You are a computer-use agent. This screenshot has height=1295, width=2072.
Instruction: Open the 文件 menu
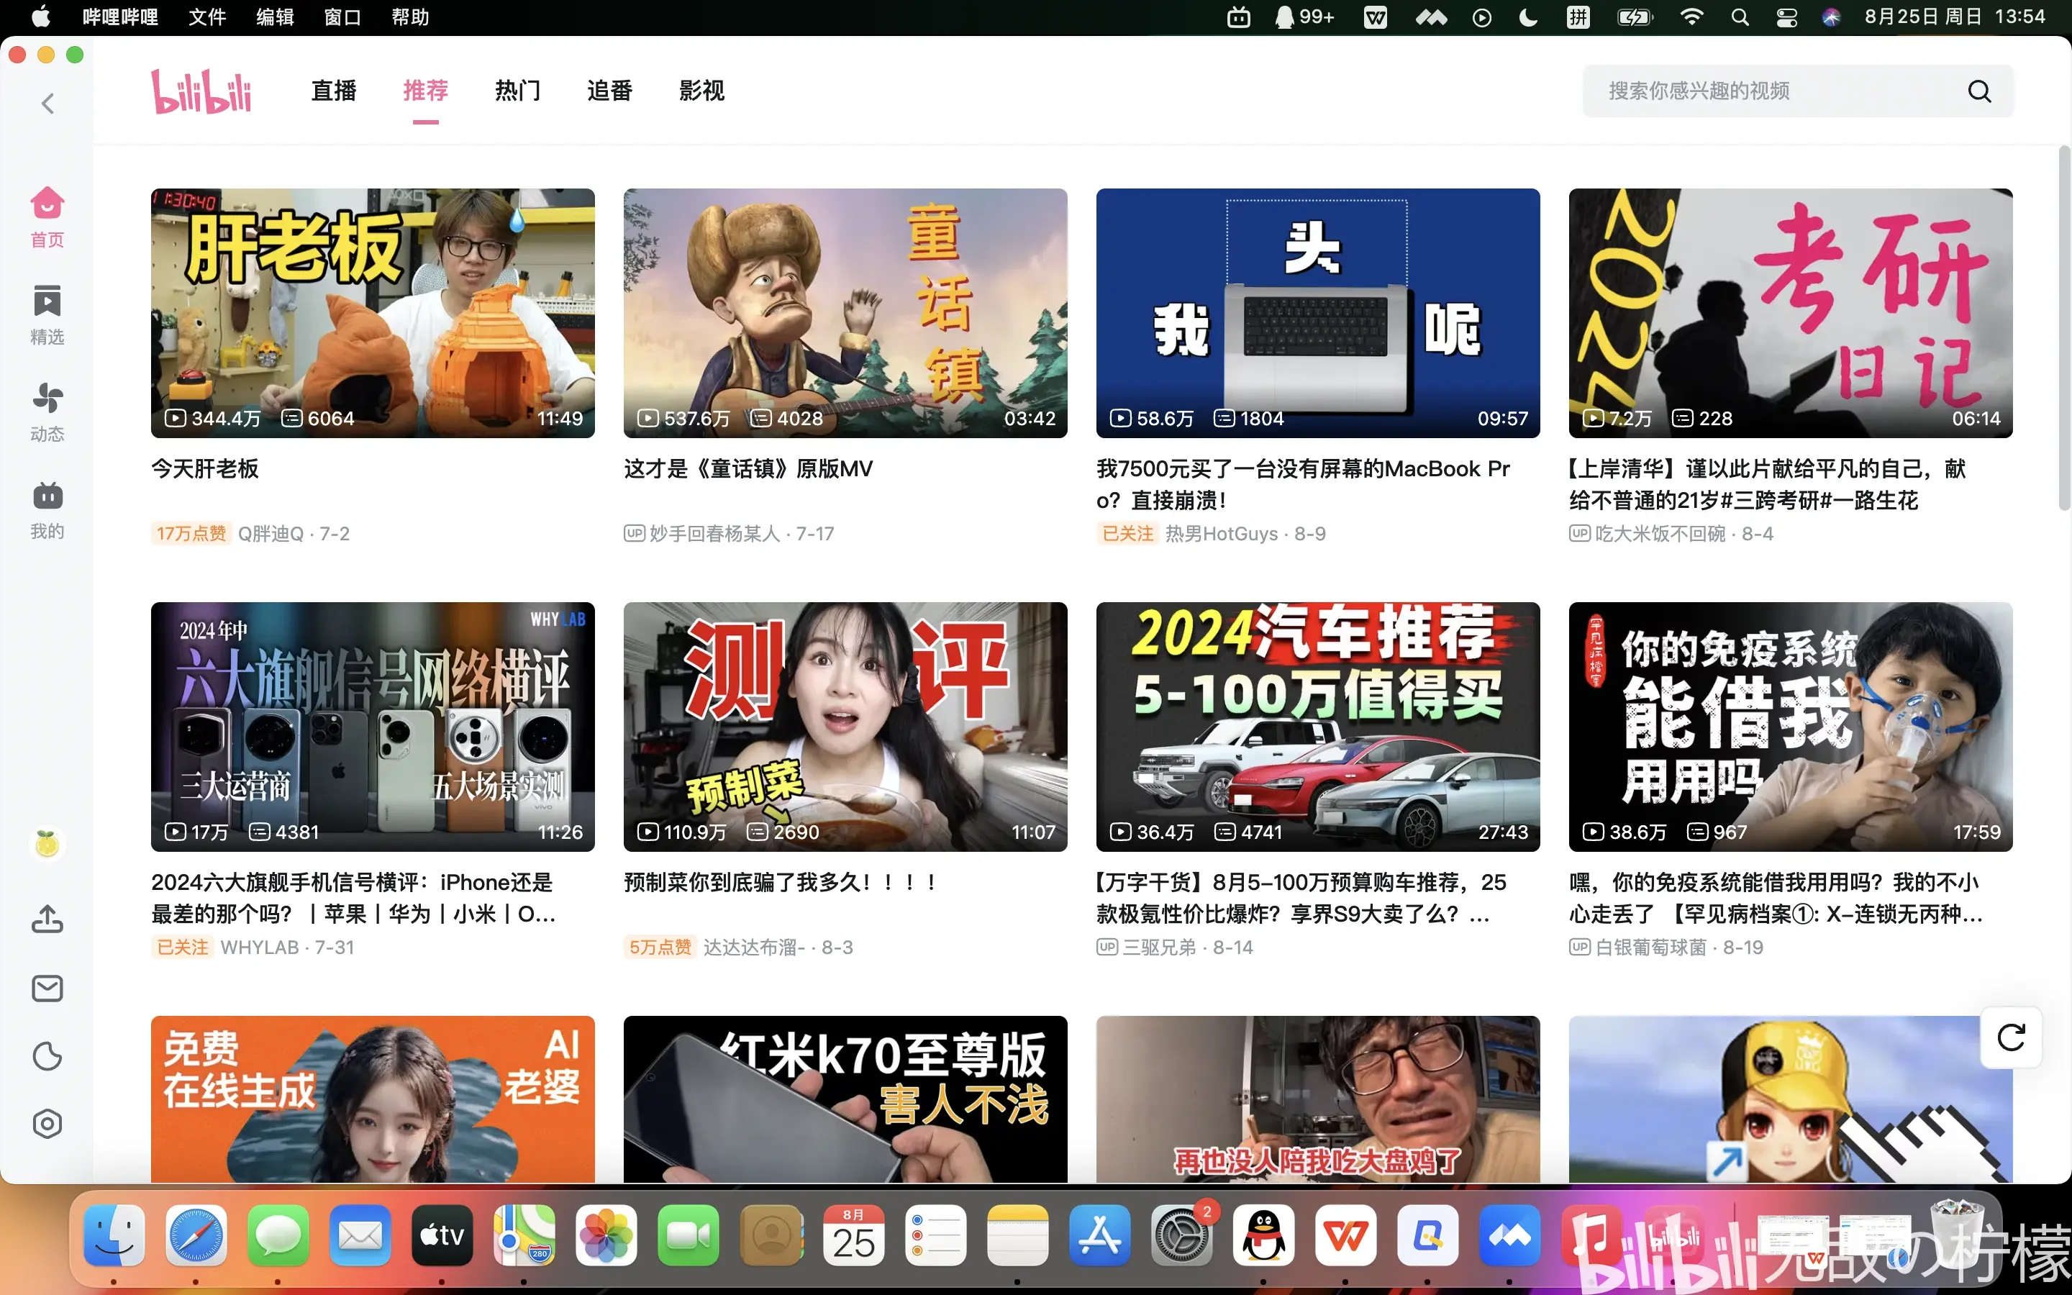207,17
